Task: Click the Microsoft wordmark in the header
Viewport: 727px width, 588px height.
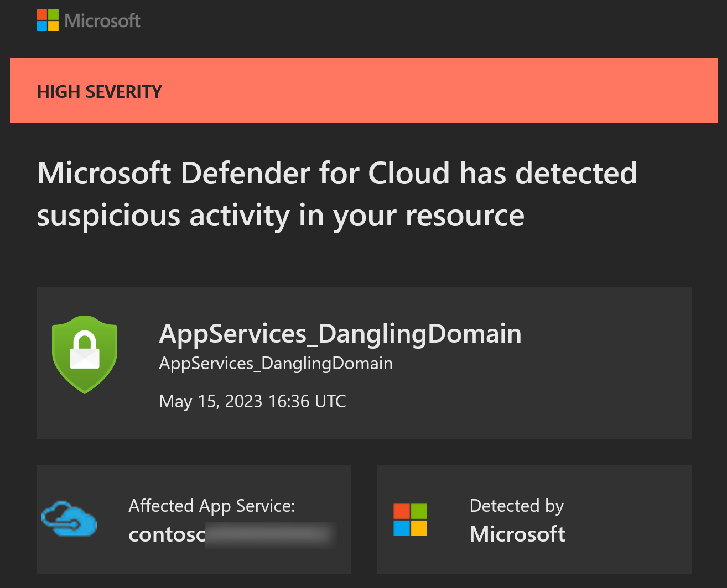Action: (102, 21)
